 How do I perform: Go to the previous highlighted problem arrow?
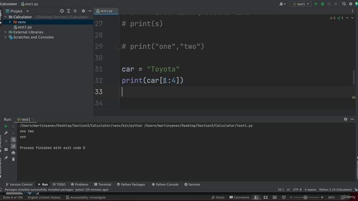347,18
